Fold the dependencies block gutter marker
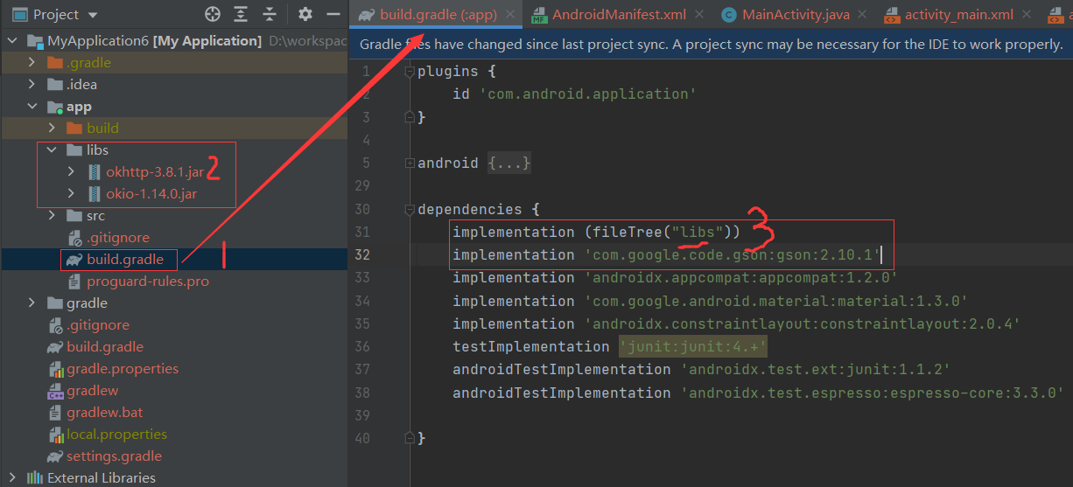Image resolution: width=1073 pixels, height=487 pixels. click(409, 210)
